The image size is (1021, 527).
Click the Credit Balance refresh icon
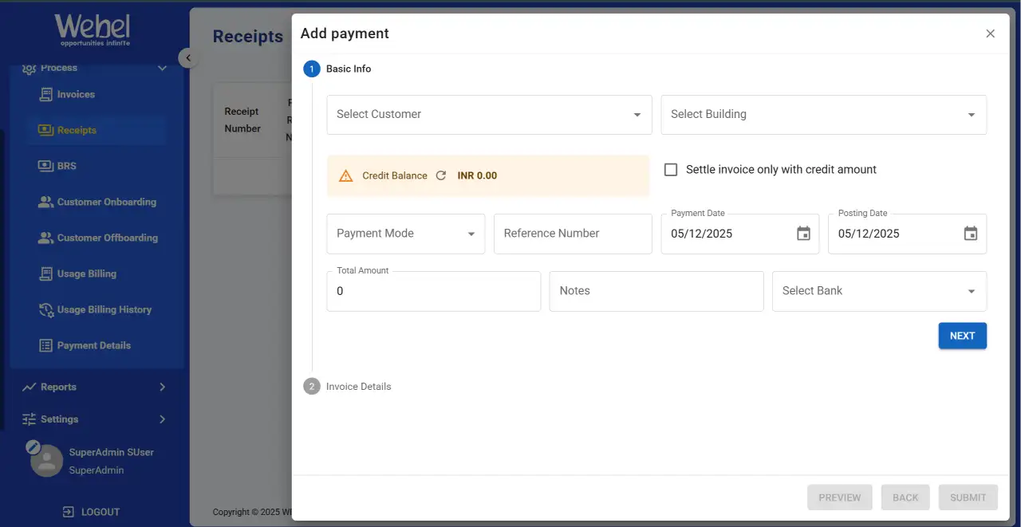(441, 175)
